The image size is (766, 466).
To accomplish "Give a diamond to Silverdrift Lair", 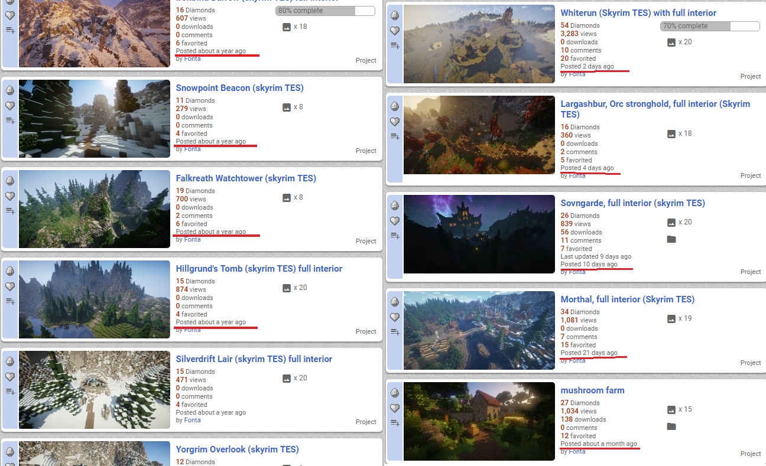I will [10, 362].
